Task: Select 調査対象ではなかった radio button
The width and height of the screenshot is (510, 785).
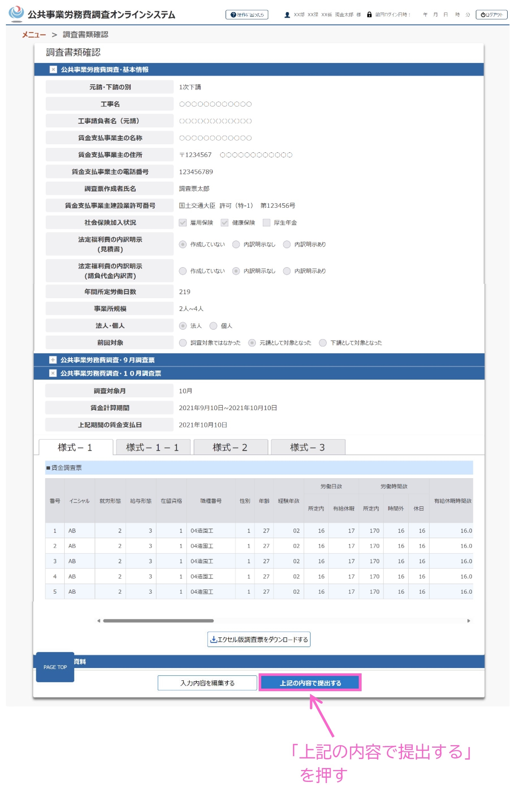Action: (182, 342)
